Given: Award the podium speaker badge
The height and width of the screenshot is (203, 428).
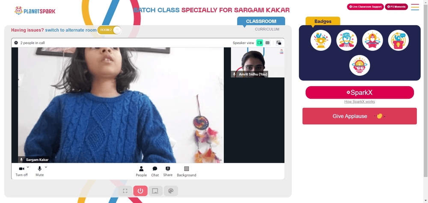Looking at the screenshot, I should (x=398, y=40).
